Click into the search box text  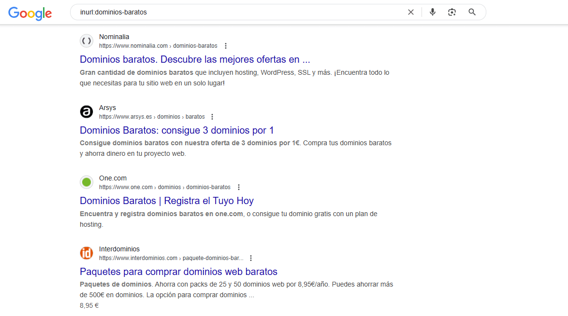(114, 12)
